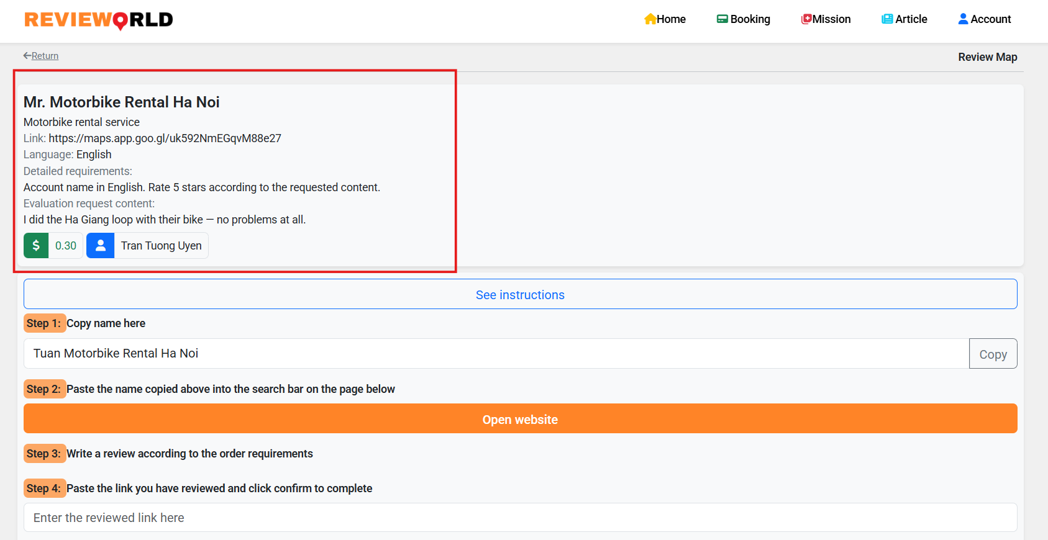Click the Article newspaper icon
The width and height of the screenshot is (1048, 540).
pyautogui.click(x=887, y=19)
